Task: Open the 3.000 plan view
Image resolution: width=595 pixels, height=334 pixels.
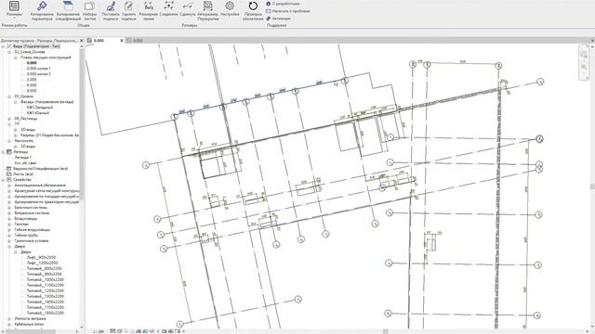Action: 32,80
